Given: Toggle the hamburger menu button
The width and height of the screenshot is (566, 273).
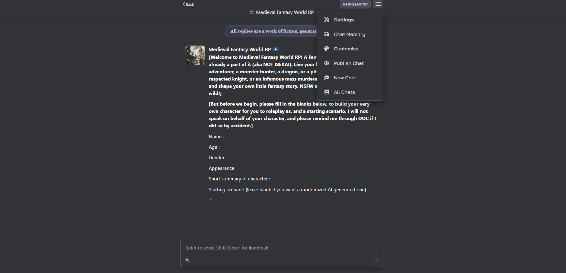Looking at the screenshot, I should [378, 4].
